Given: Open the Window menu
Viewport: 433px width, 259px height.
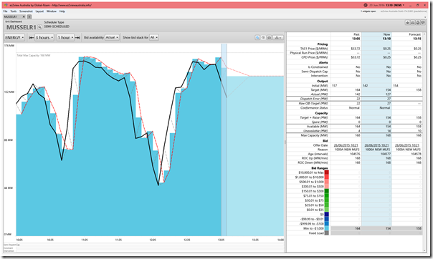Looking at the screenshot, I should (52, 11).
